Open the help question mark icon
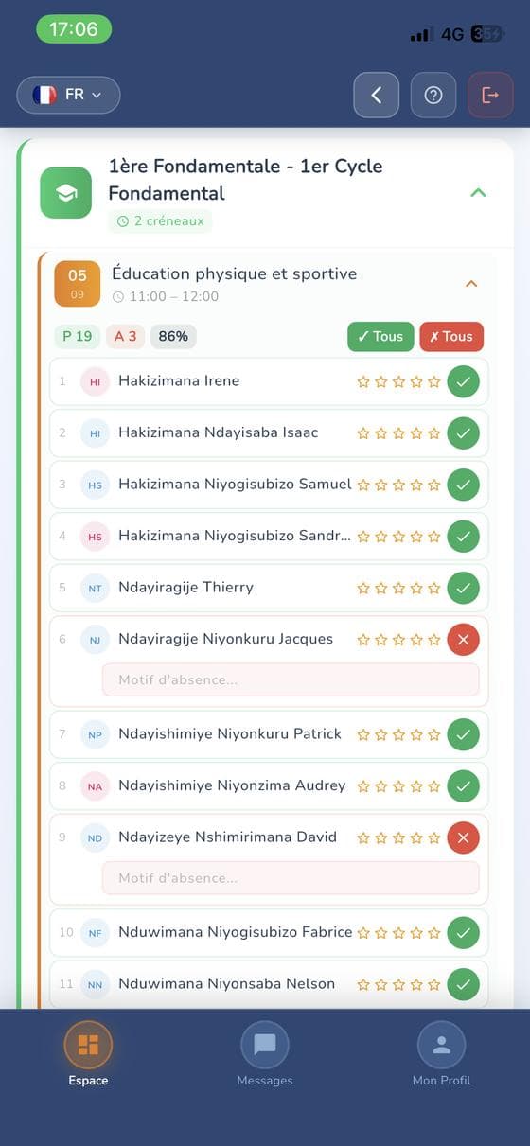530x1146 pixels. pos(433,96)
